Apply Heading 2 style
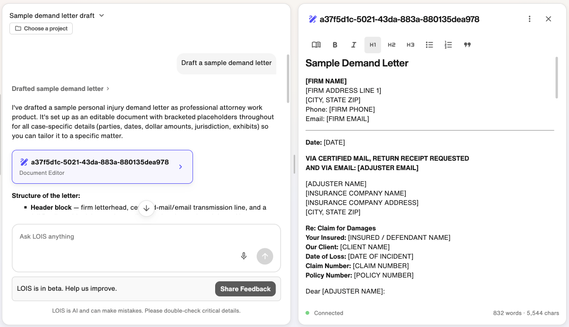 [x=392, y=45]
